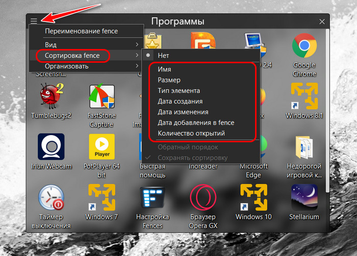
Task: Sort fence by Размер
Action: 201,80
